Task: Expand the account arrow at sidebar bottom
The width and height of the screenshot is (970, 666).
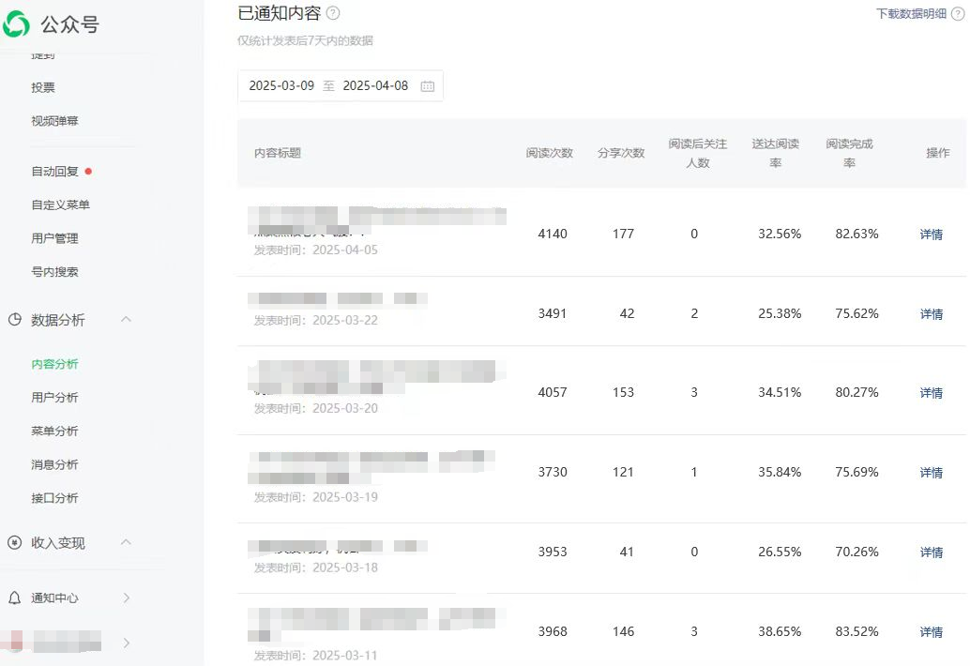Action: pos(127,643)
